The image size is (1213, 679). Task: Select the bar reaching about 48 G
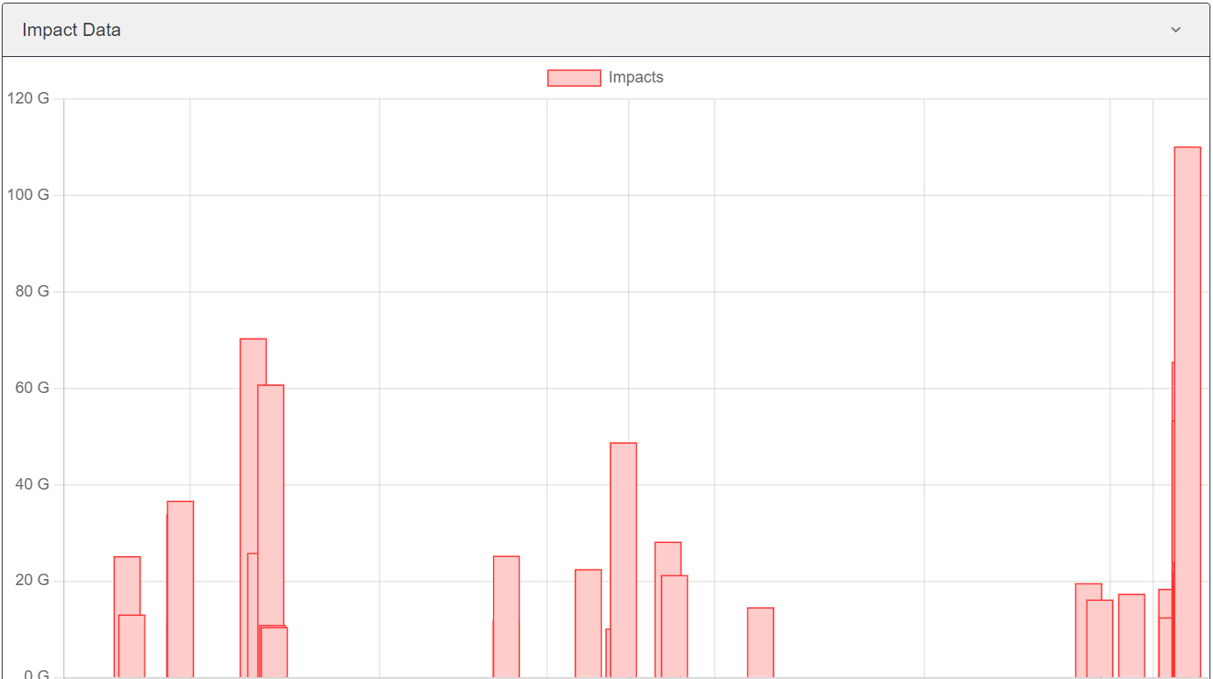tap(624, 560)
